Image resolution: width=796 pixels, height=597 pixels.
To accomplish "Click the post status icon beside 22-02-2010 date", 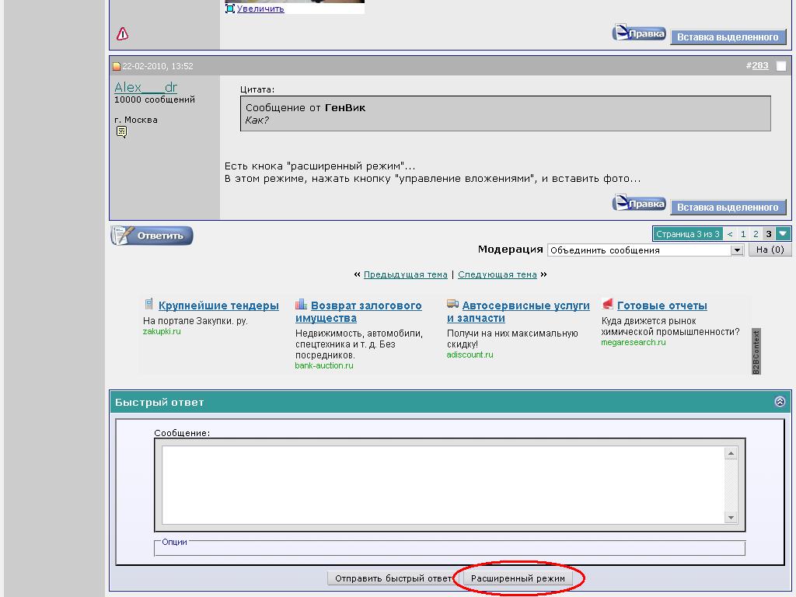I will click(x=117, y=67).
